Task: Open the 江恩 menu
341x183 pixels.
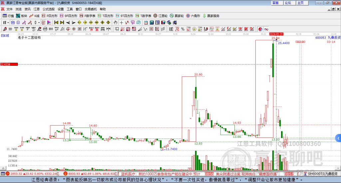Action: (x=37, y=9)
